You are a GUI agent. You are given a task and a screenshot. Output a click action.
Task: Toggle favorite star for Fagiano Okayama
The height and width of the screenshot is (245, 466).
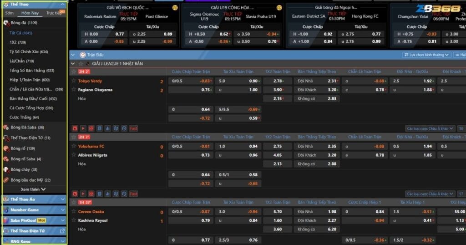click(74, 90)
